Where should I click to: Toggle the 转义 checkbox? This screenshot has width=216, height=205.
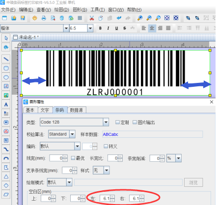click(x=106, y=146)
